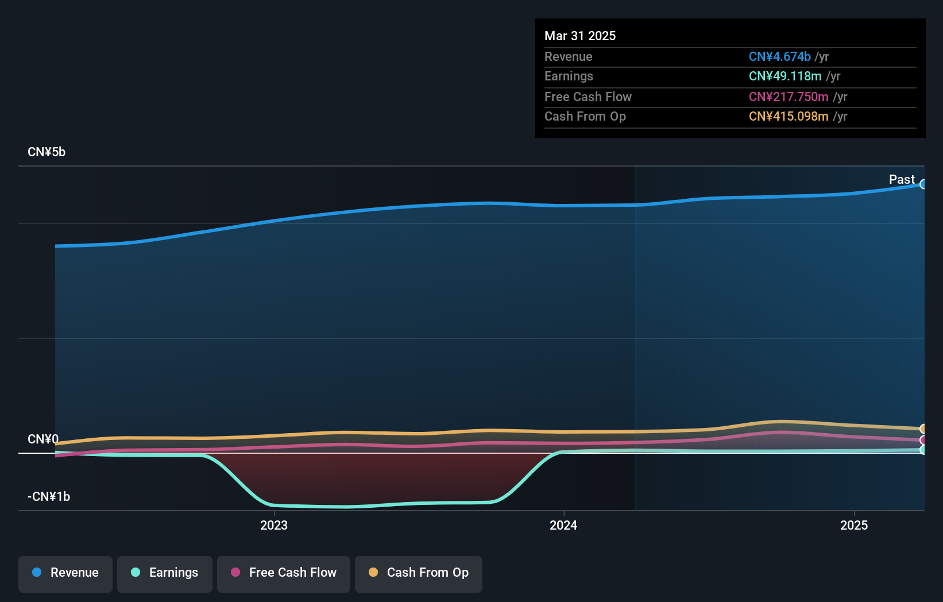Click the teal Earnings end-point marker
Screen dimensions: 943x602
pyautogui.click(x=923, y=450)
